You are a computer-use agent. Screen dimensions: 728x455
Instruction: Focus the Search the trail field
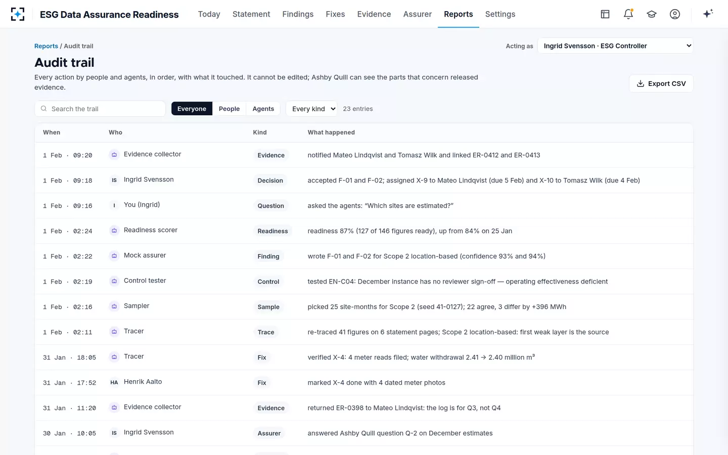100,109
